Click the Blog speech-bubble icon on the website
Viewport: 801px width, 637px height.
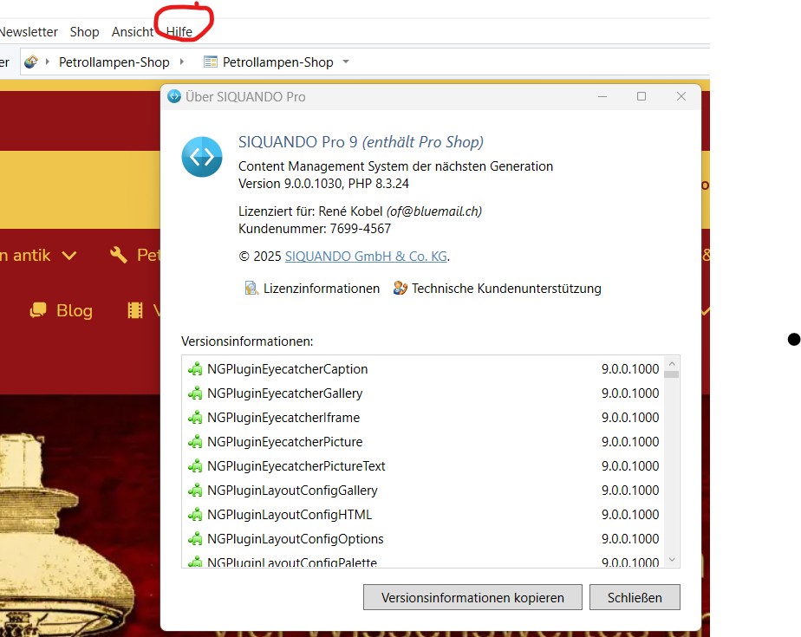pos(38,310)
